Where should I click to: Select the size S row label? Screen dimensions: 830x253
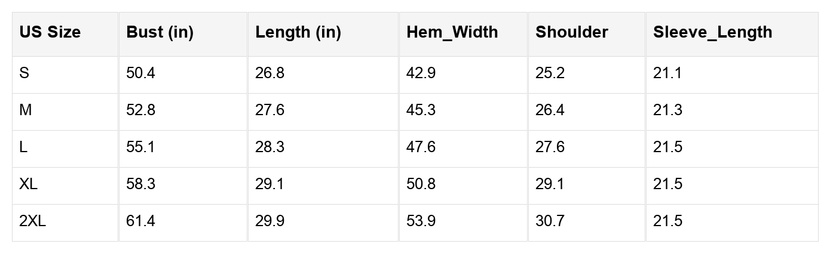24,73
